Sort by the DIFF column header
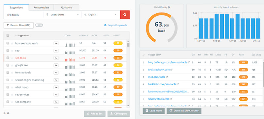264x119 pixels. coord(117,35)
